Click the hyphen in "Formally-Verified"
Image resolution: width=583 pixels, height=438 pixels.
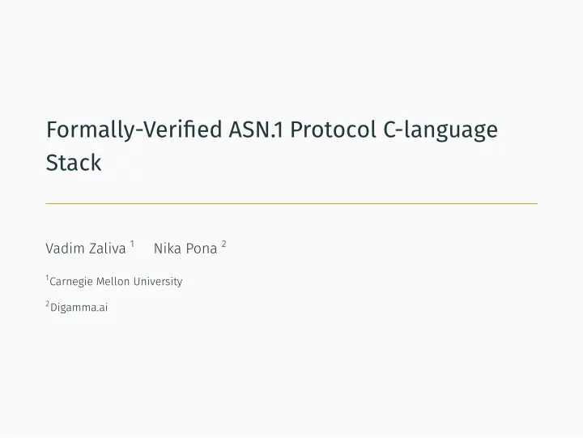click(140, 132)
